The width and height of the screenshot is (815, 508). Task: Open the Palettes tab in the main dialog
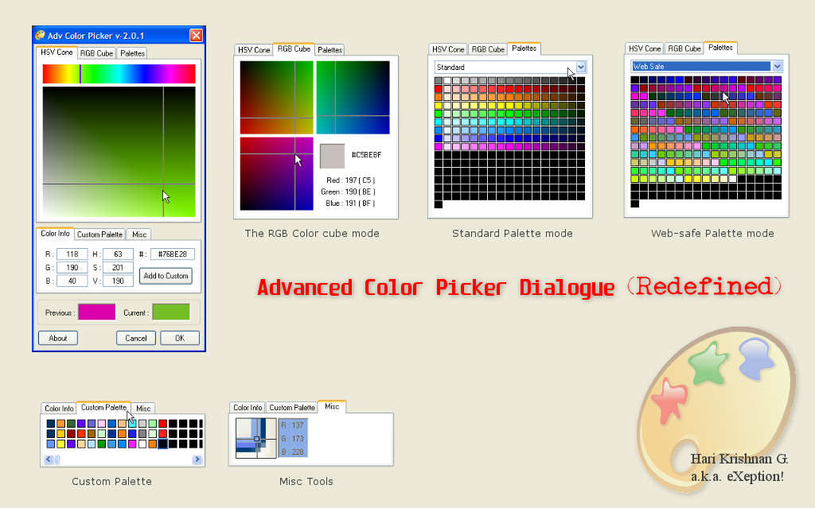[132, 53]
